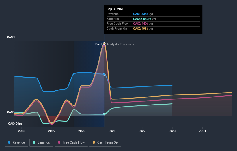Click the teal Earnings data point marker
Screen dimensions: 237x151
[104, 114]
